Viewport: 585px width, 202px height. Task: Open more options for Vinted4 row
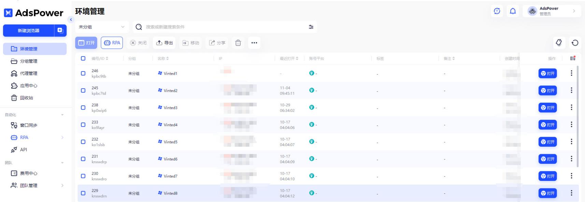571,125
